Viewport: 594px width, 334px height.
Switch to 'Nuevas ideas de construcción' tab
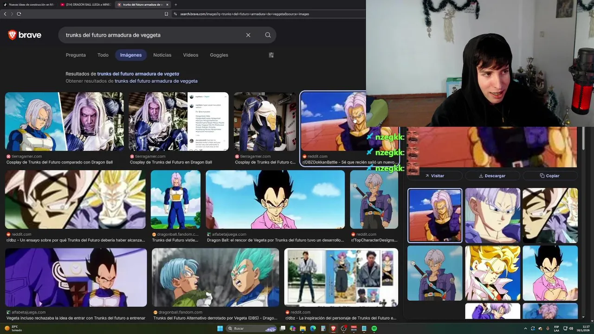coord(29,5)
